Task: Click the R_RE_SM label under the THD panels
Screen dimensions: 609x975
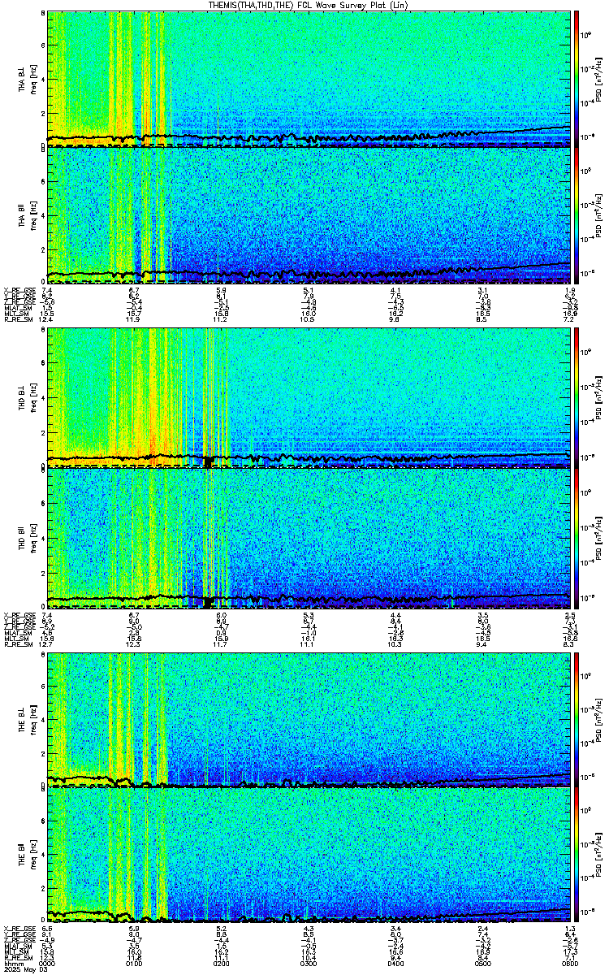Action: [x=17, y=644]
